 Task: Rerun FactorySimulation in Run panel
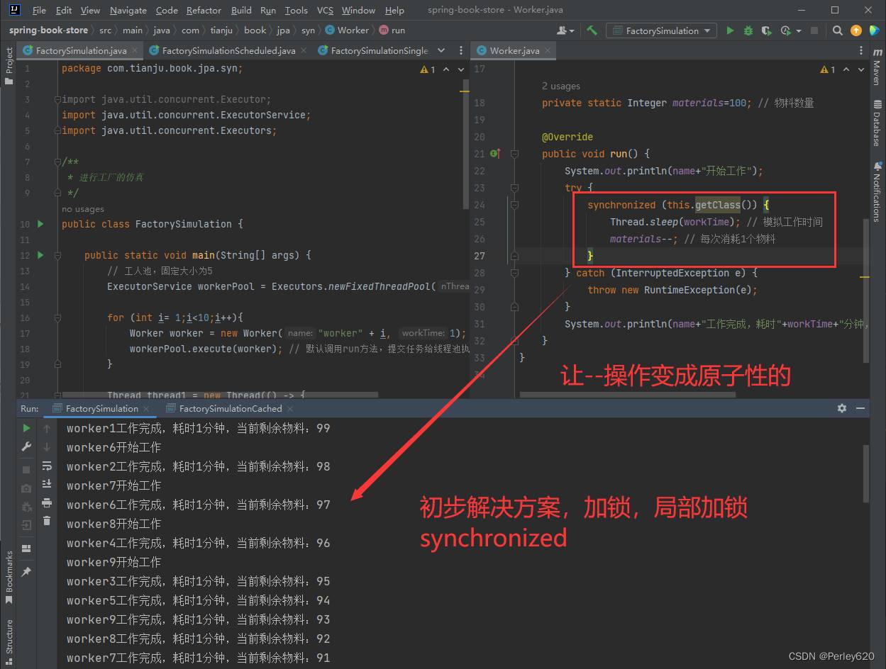(x=26, y=428)
